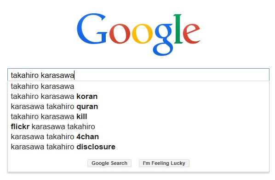
Task: Click the bold word "4chan"
Action: click(88, 137)
